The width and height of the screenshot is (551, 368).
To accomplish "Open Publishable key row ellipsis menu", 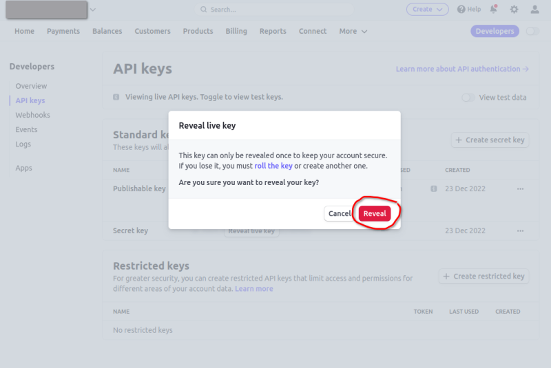I will (x=520, y=188).
